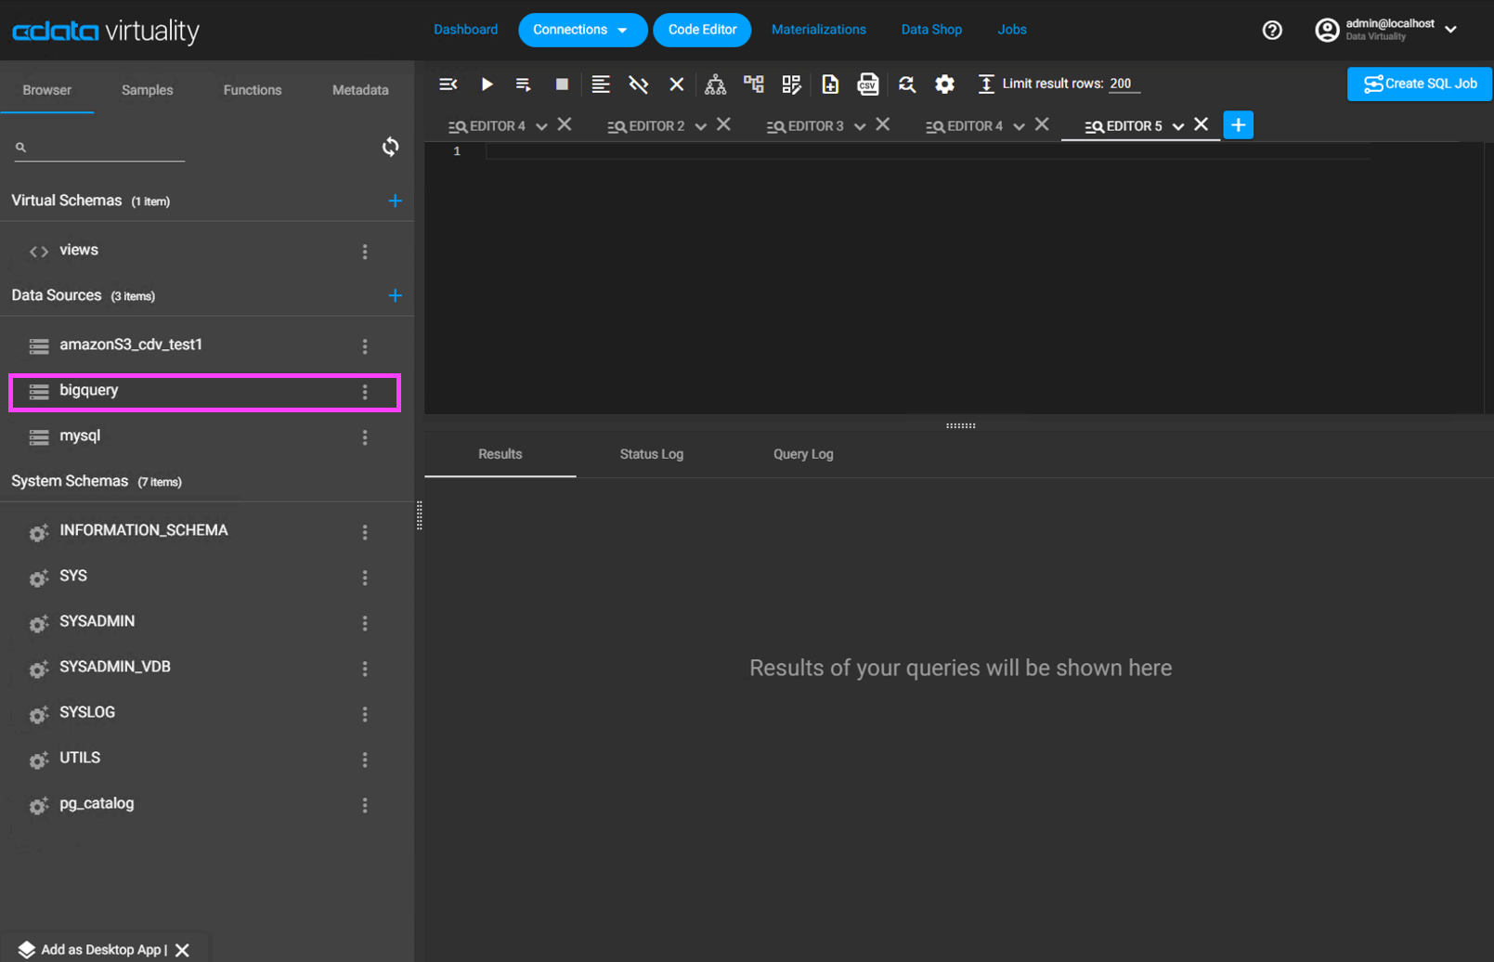Click the format SQL text icon

(x=601, y=84)
